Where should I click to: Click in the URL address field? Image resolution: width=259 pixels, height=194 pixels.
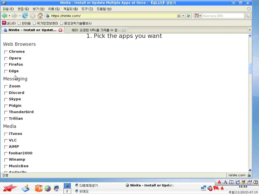click(x=113, y=16)
